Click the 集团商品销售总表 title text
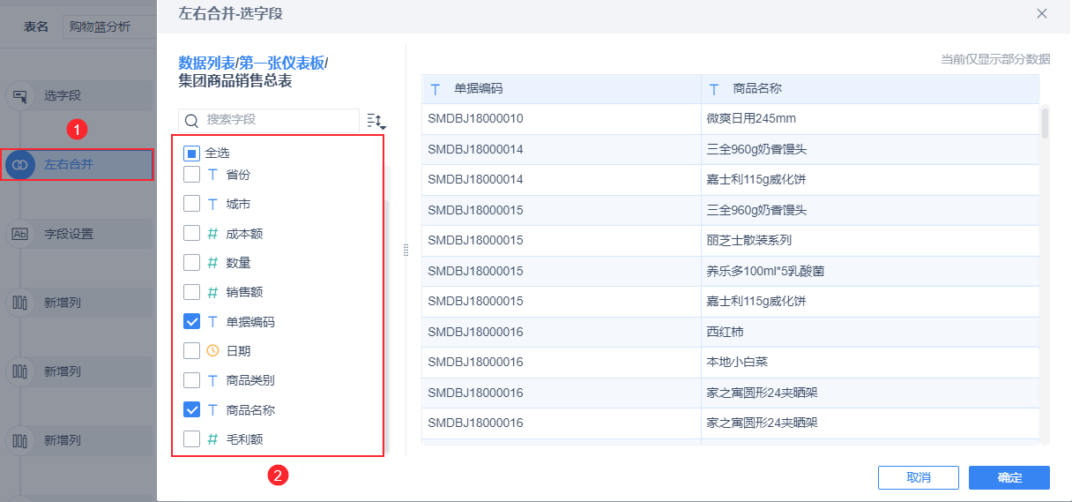 [x=235, y=81]
